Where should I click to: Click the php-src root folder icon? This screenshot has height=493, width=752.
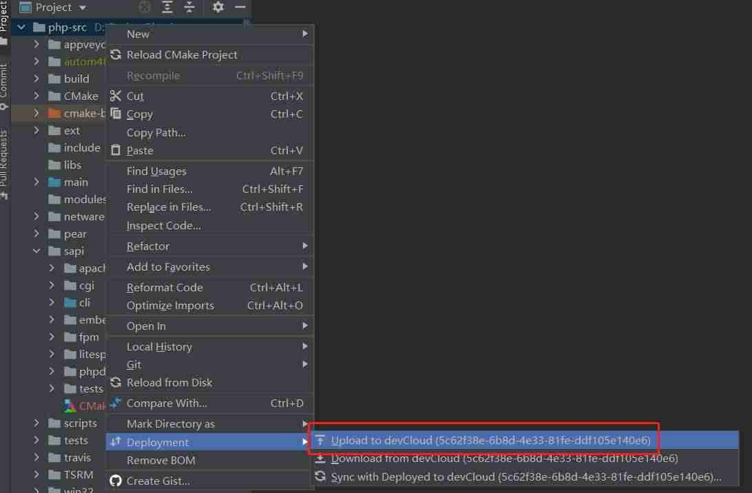click(39, 28)
